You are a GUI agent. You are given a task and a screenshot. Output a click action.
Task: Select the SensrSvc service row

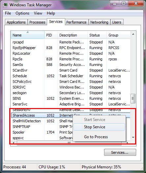(71, 104)
